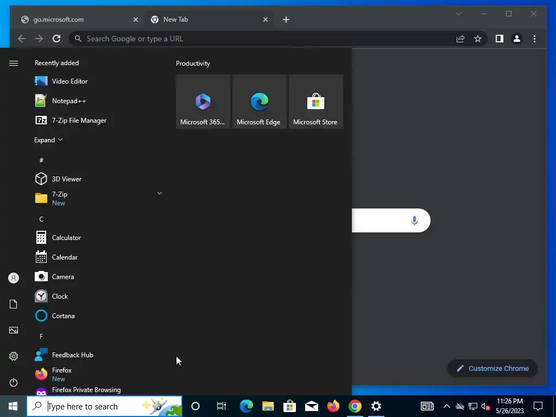
Task: Open Pictures from the Start sidebar
Action: point(14,330)
